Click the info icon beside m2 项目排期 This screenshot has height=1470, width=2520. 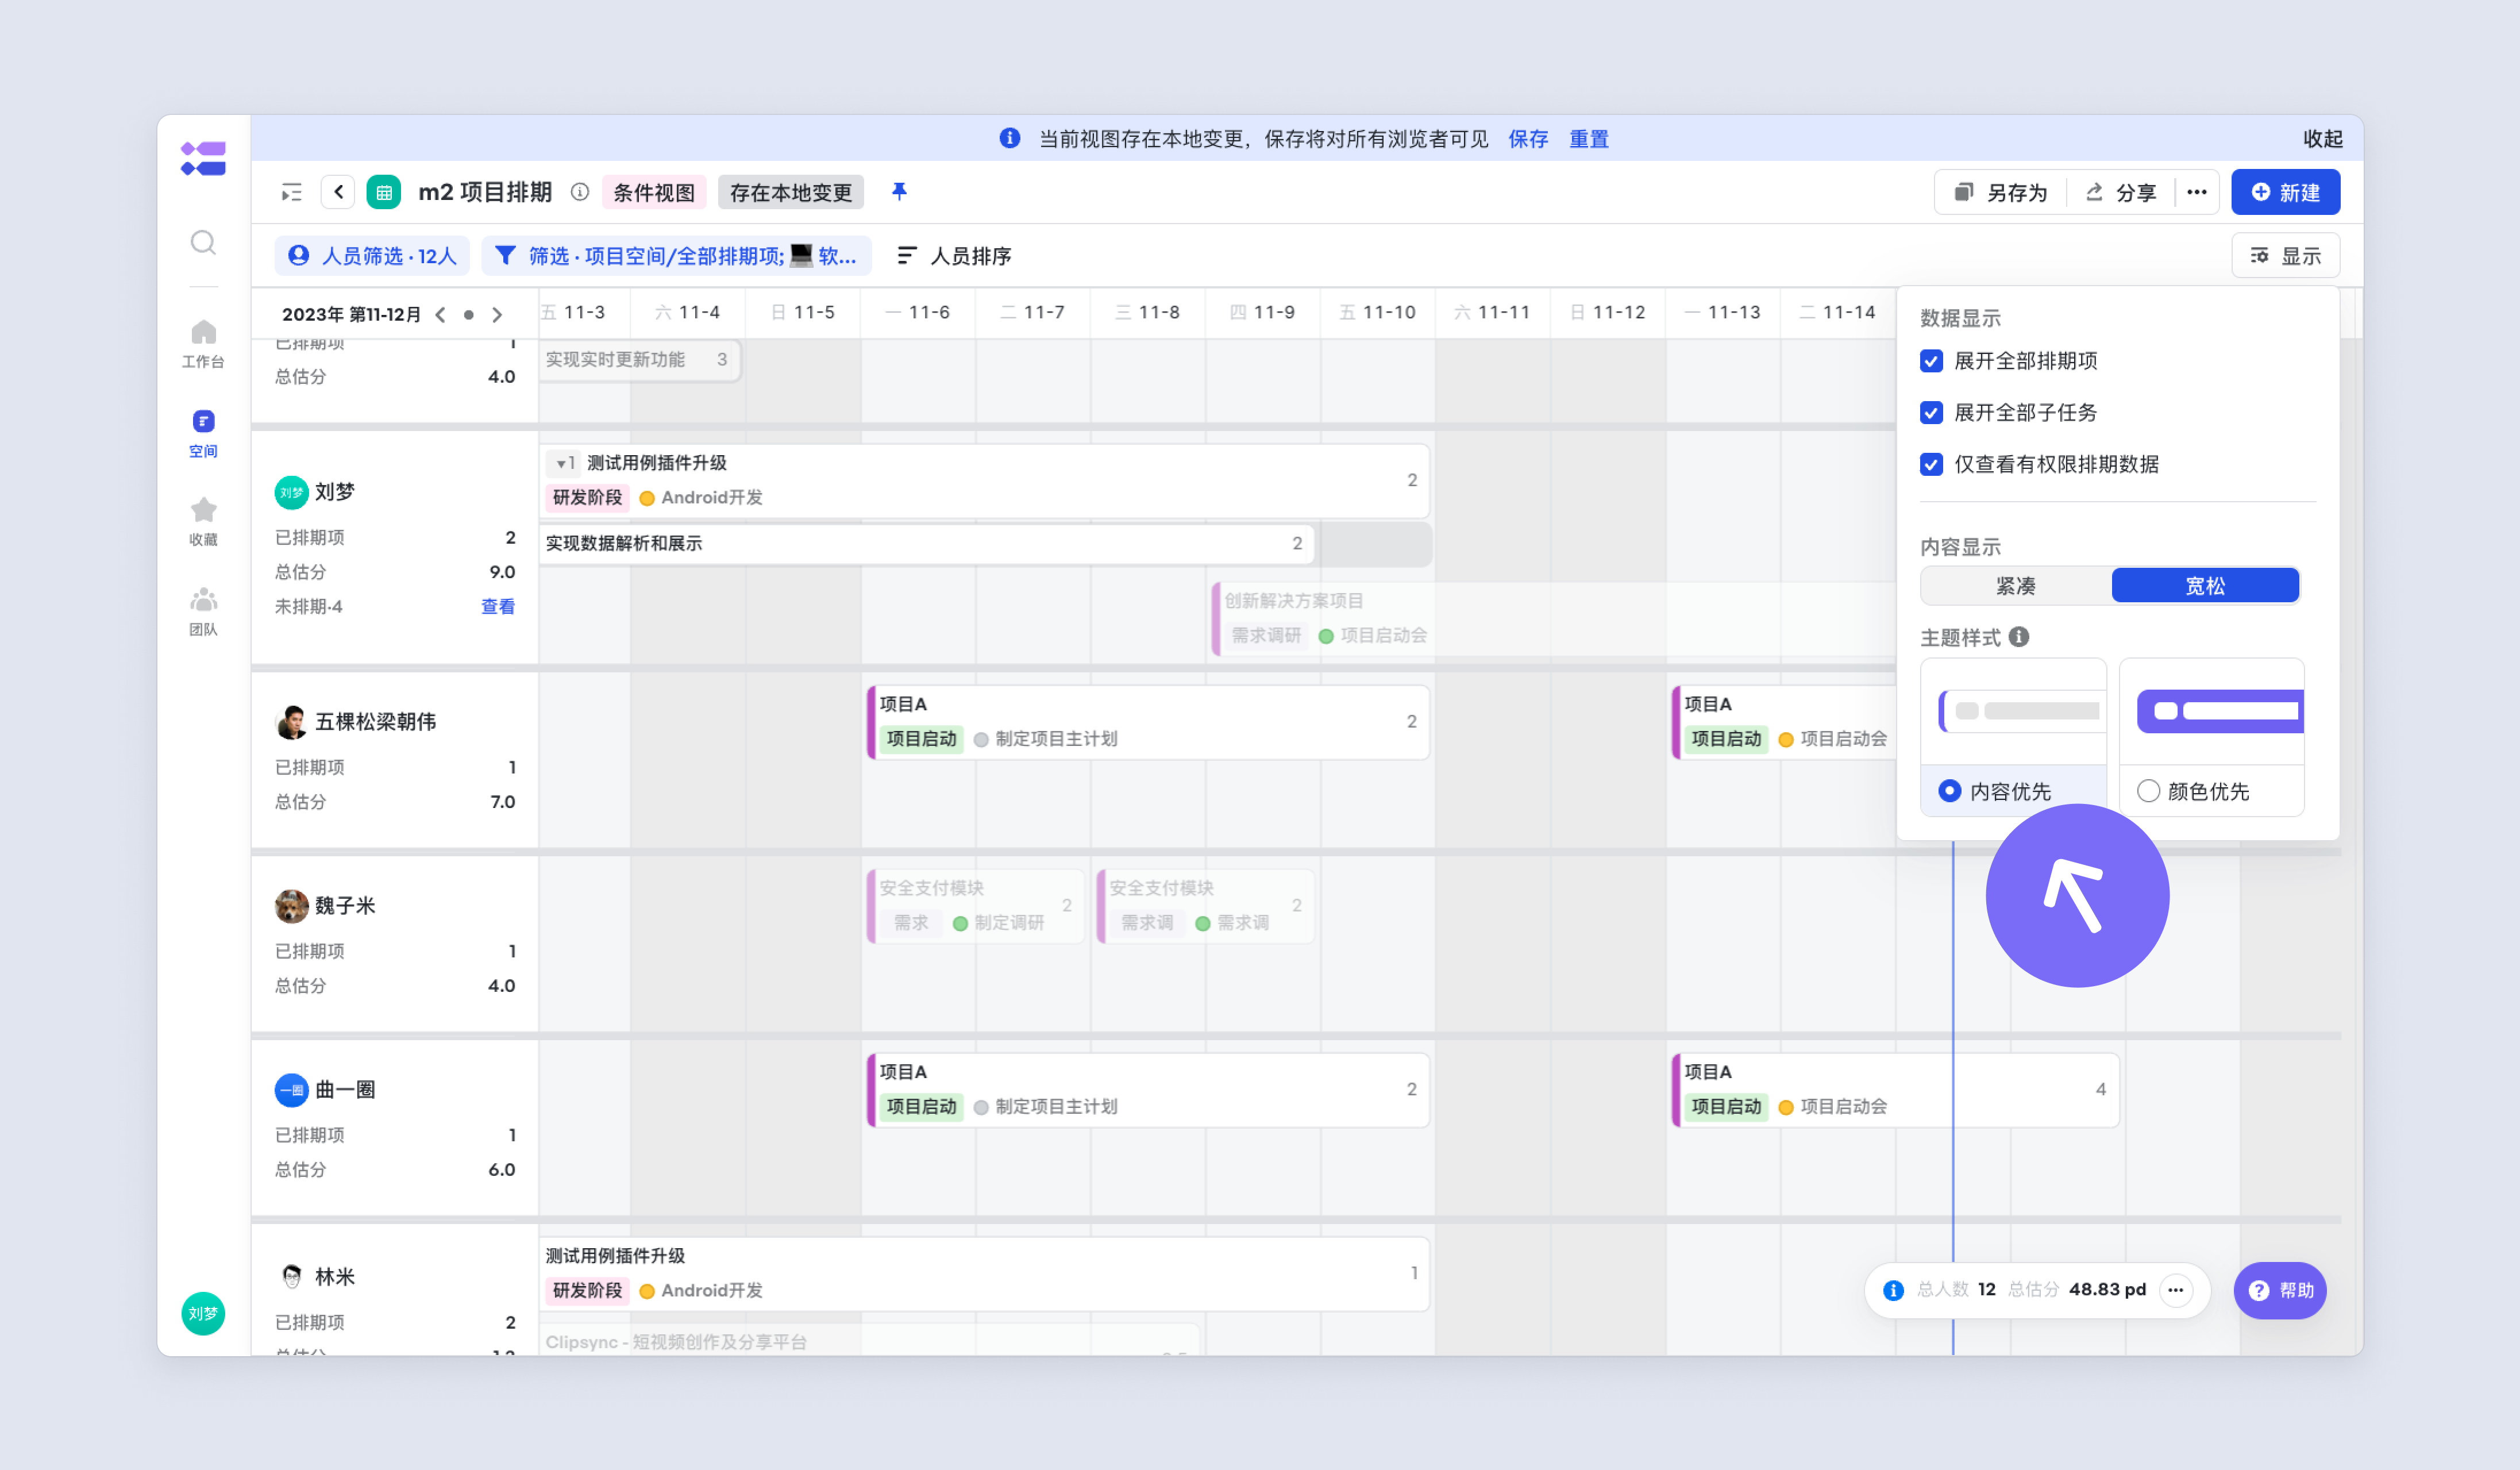580,192
